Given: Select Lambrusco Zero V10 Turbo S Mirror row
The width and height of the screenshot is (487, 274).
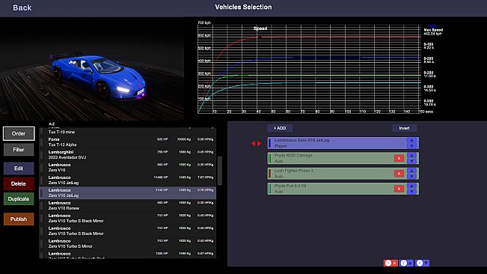Looking at the screenshot, I should pyautogui.click(x=128, y=243).
